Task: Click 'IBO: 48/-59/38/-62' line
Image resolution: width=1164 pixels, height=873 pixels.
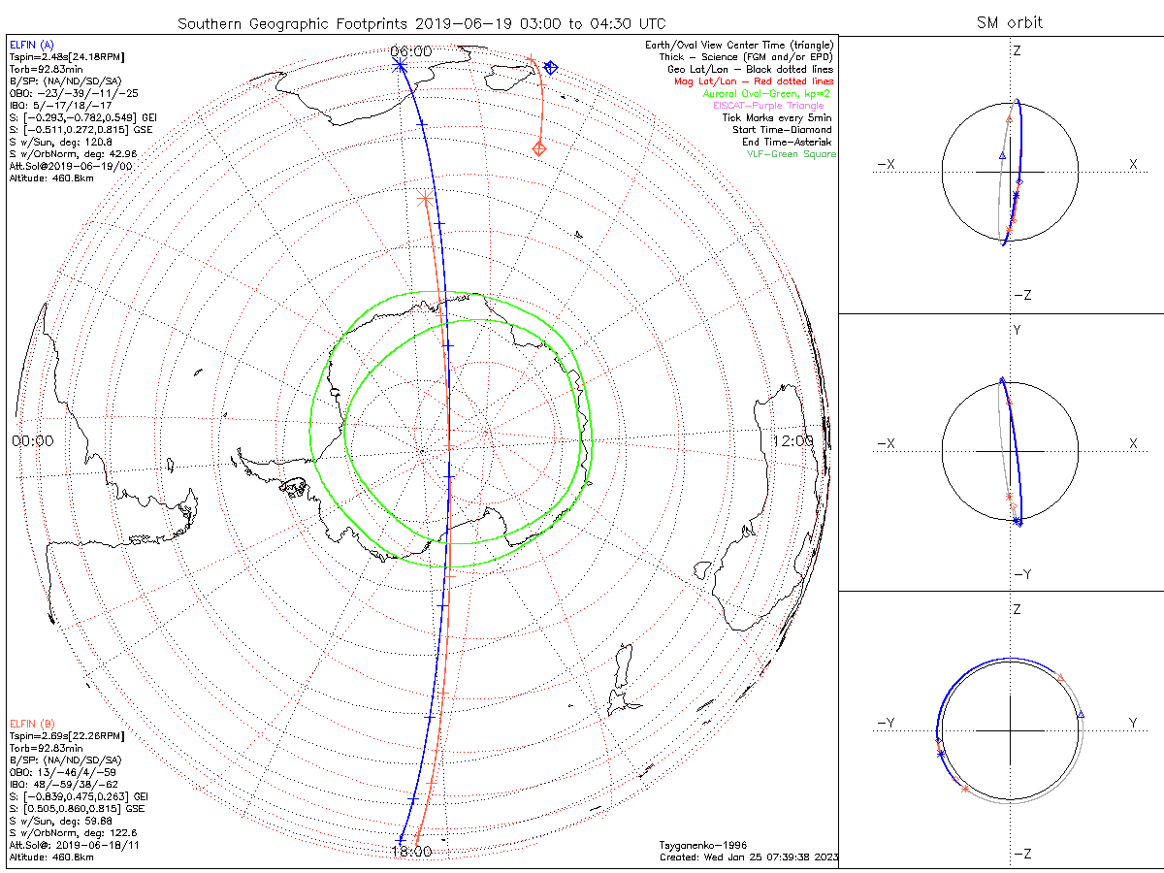Action: [64, 784]
